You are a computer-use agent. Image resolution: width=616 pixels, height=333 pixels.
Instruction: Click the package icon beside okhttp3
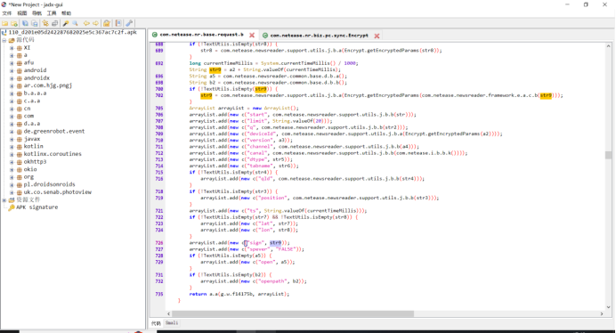(x=20, y=161)
